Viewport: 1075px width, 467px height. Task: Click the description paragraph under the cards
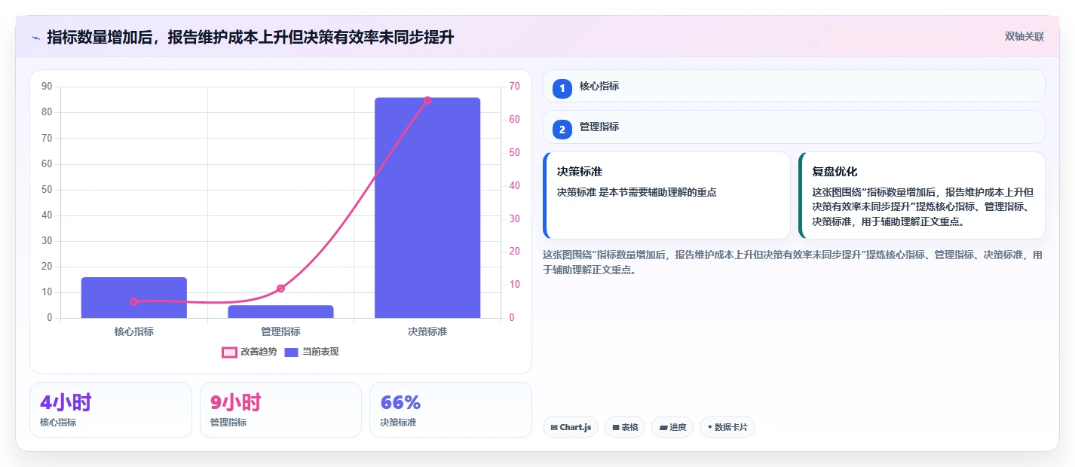[793, 262]
